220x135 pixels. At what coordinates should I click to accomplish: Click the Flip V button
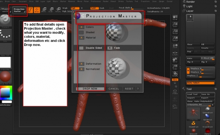click(208, 62)
